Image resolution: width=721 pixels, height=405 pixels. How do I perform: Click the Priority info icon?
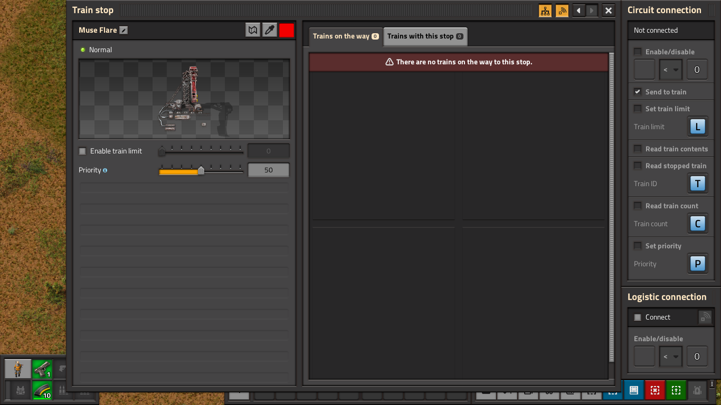point(105,170)
